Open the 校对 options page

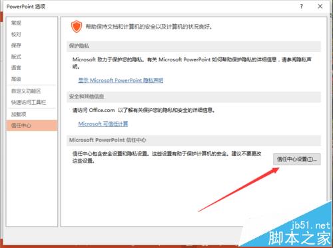pyautogui.click(x=16, y=34)
